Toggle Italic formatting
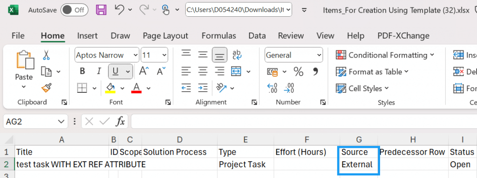The width and height of the screenshot is (477, 178). (x=99, y=72)
